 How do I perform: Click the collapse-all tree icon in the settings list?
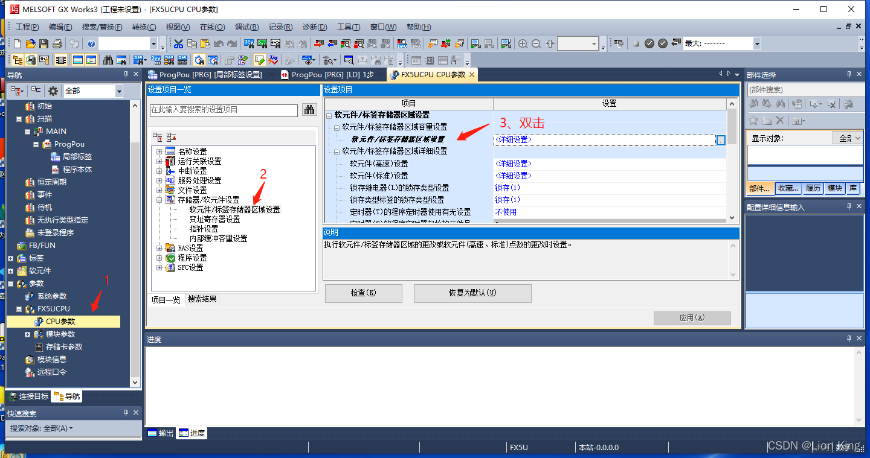(x=171, y=137)
